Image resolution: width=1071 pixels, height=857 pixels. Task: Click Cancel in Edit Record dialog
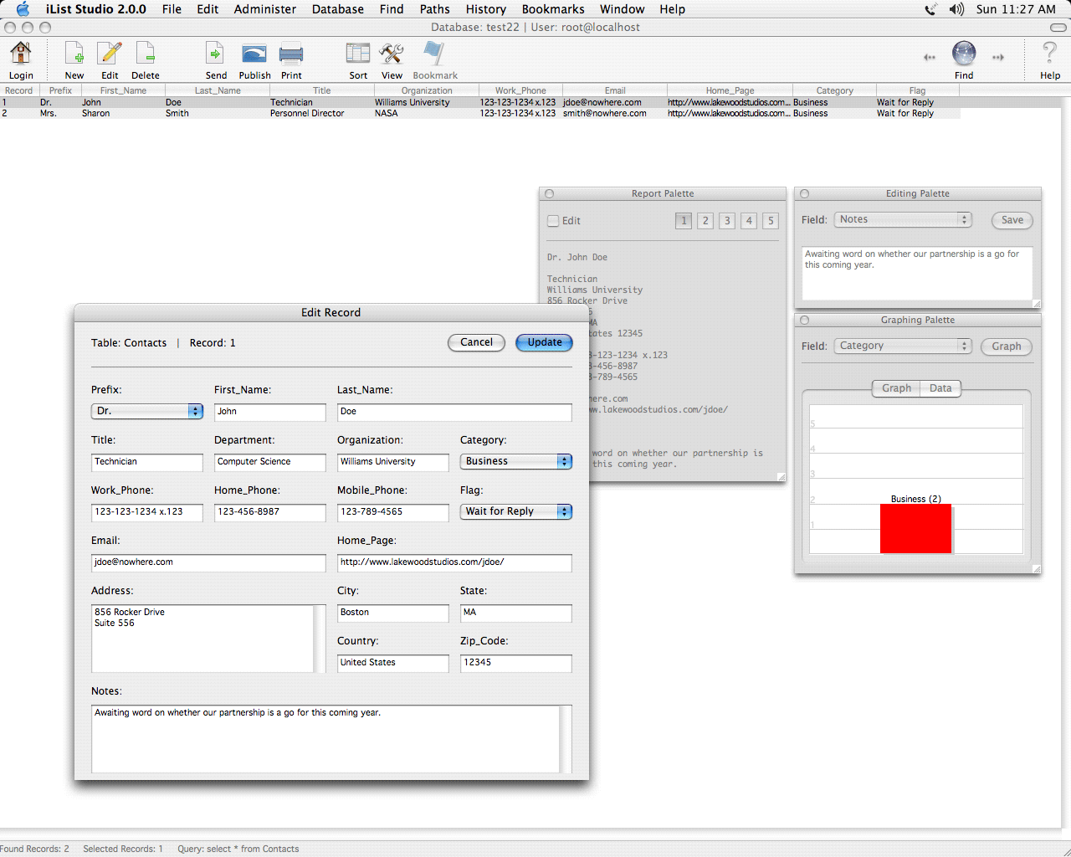point(476,342)
